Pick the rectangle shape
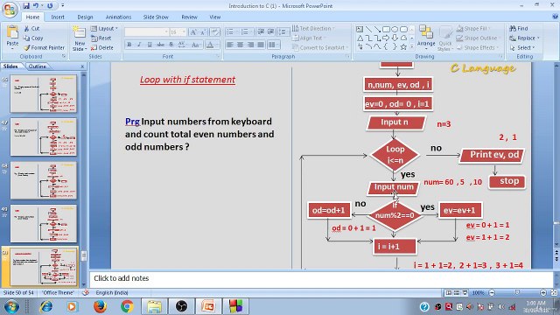Screen dimensions: 560x315 coord(386,29)
